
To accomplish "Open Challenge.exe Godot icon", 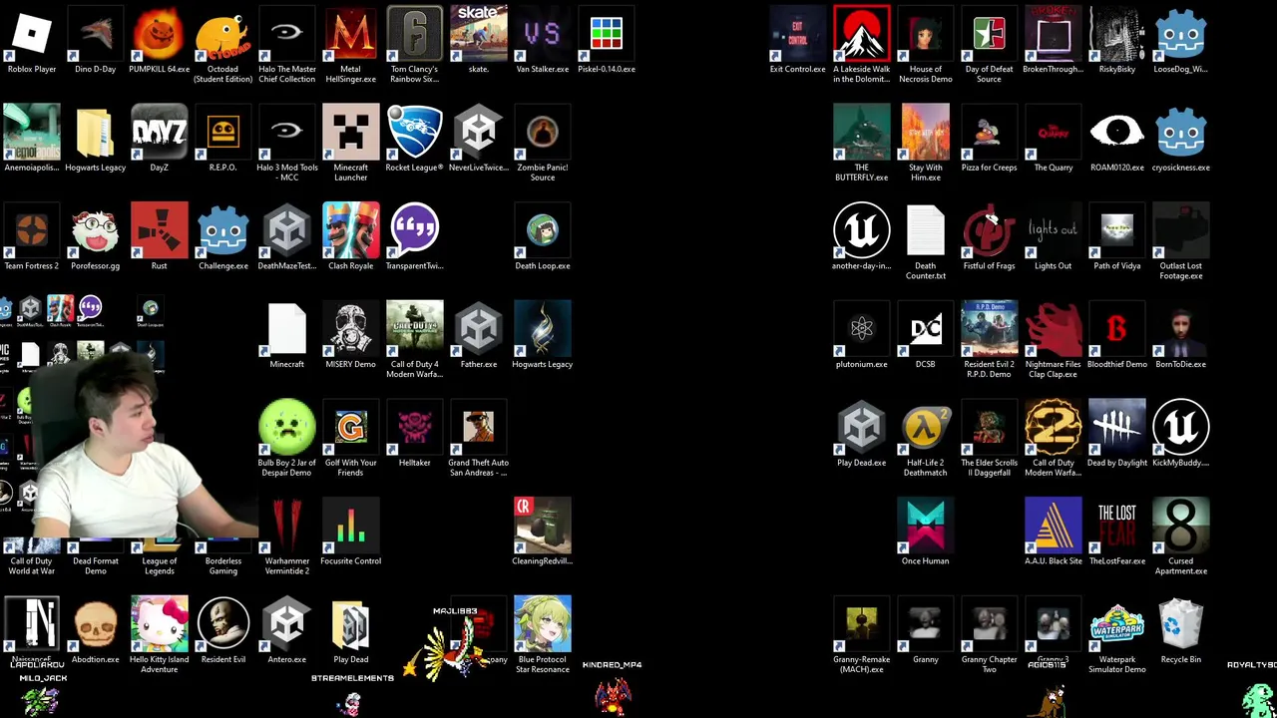I will click(x=223, y=229).
